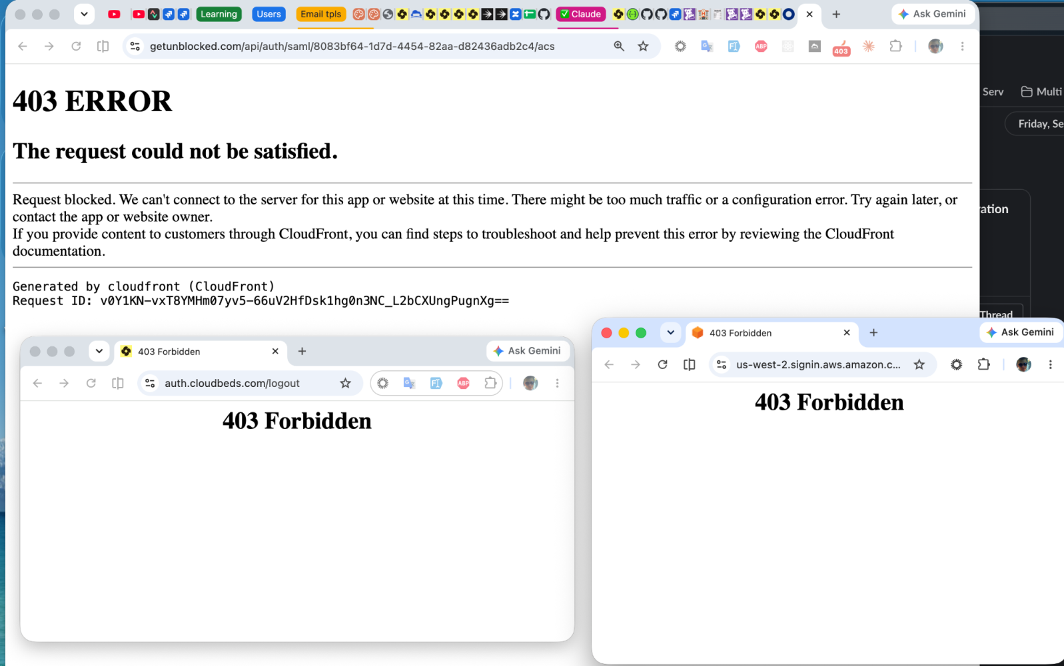Open a new tab in getunblocked window
The height and width of the screenshot is (666, 1064).
pos(836,14)
